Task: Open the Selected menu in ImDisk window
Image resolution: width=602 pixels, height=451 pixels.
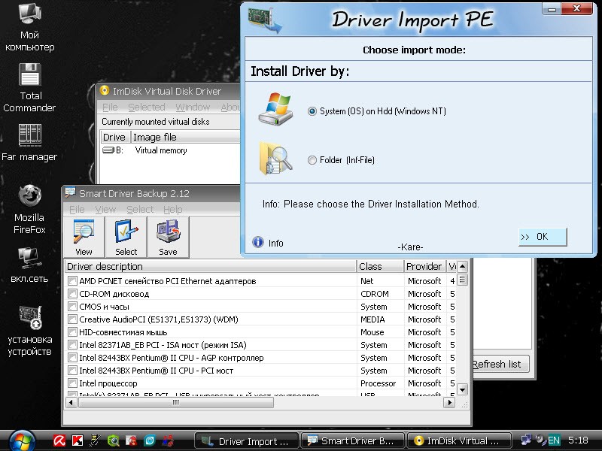Action: [x=146, y=107]
